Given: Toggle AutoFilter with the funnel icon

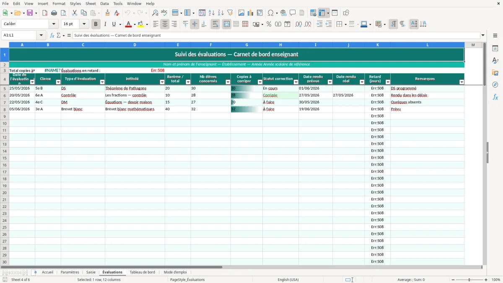Looking at the screenshot, I should pyautogui.click(x=230, y=13).
